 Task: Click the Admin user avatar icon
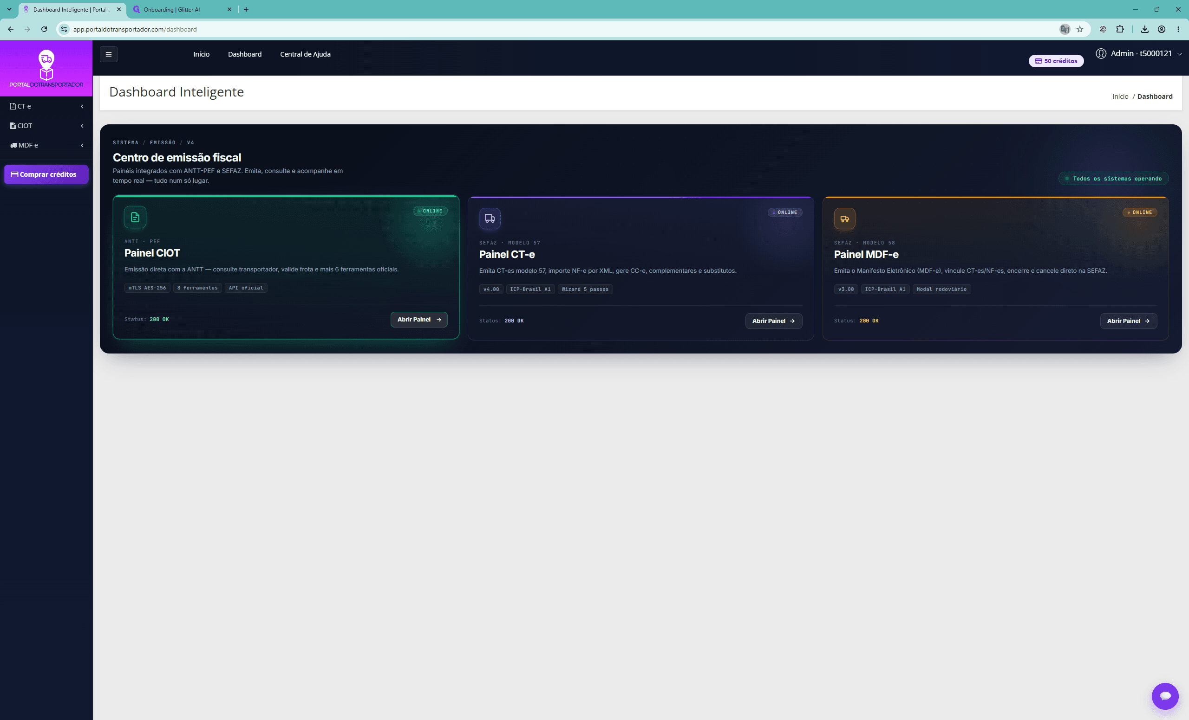1101,53
